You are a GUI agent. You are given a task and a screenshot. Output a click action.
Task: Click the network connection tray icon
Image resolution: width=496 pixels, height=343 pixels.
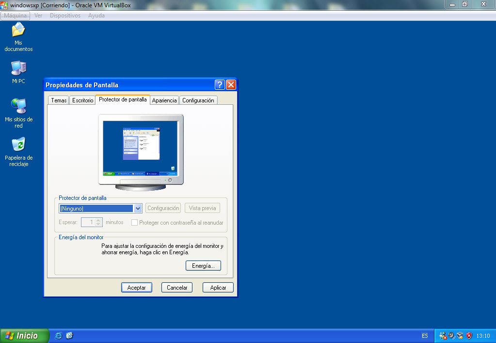(443, 336)
